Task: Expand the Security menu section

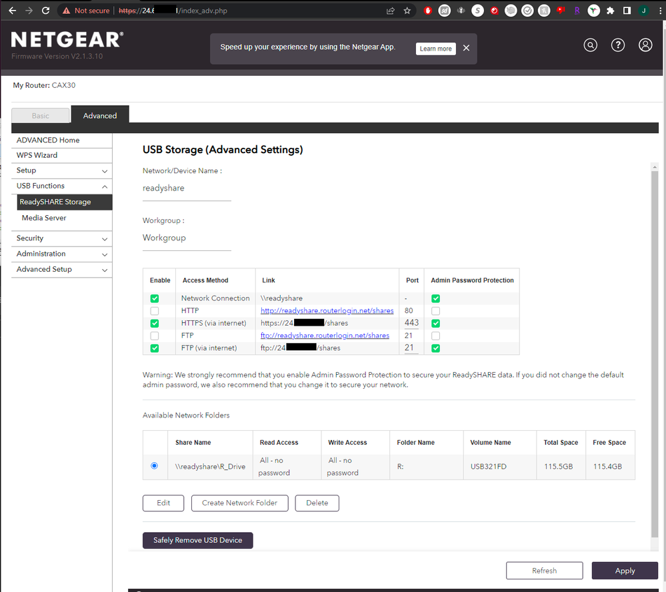Action: (61, 238)
